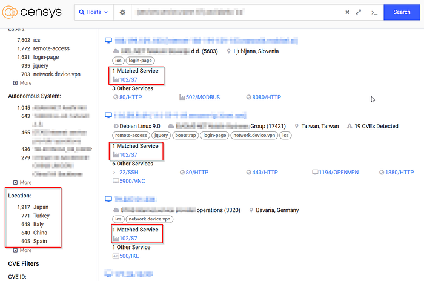This screenshot has height=281, width=424.
Task: Click the jquery tag on Taiwan host
Action: [x=161, y=135]
